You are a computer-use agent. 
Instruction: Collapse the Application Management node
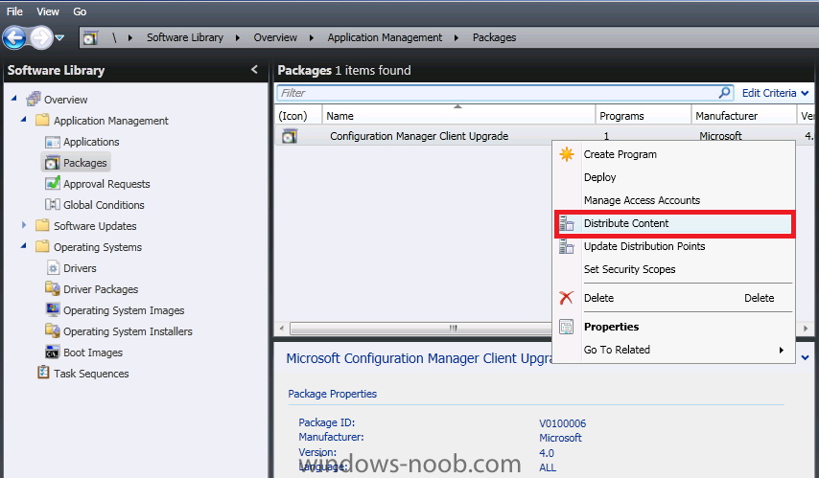point(24,120)
